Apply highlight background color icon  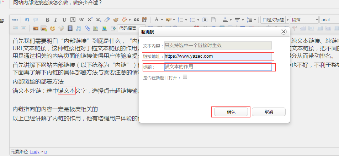click(x=168, y=20)
